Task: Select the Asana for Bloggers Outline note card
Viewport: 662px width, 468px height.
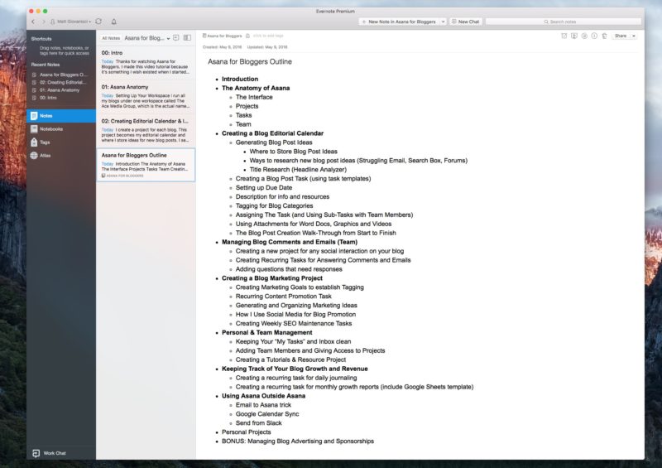Action: 146,165
